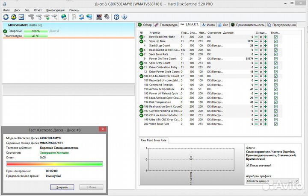Click the green plus for Spin Up Time offset
Image resolution: width=308 pixels, height=196 pixels.
(x=265, y=41)
